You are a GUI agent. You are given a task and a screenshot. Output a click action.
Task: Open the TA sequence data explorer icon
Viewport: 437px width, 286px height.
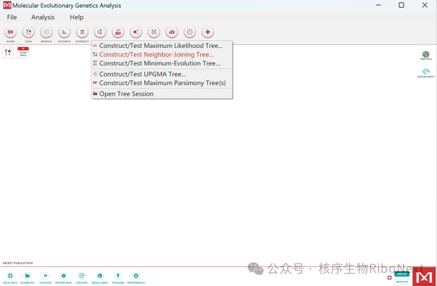(8, 52)
